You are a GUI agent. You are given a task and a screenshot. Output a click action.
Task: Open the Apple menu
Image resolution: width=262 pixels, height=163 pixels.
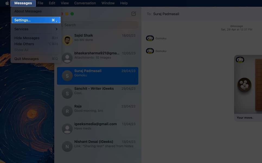click(x=7, y=3)
